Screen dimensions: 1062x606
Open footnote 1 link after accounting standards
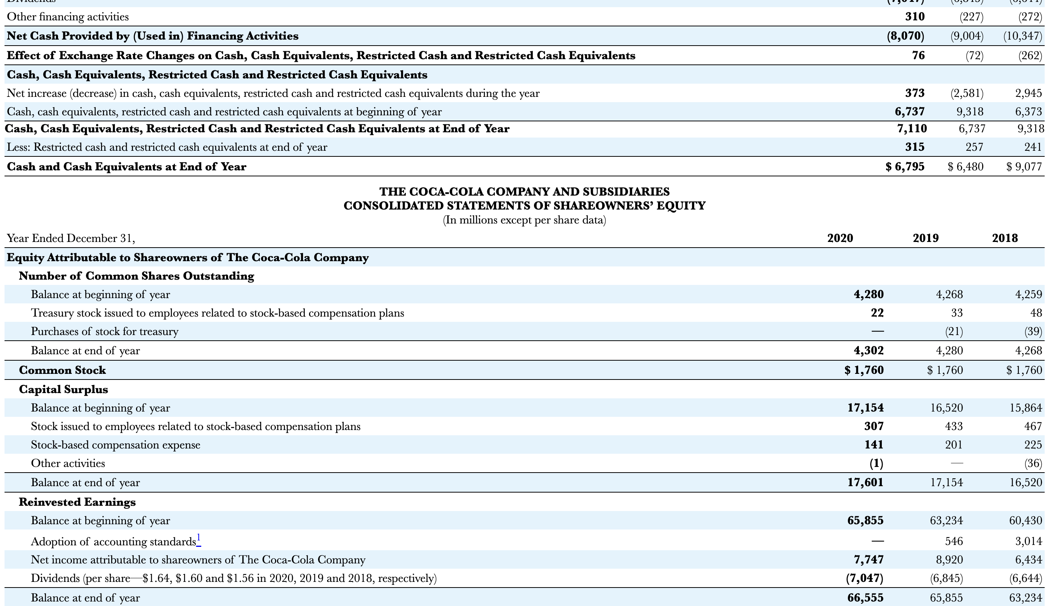point(199,539)
